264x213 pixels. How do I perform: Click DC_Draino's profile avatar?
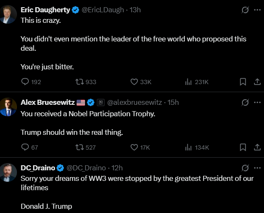point(8,172)
